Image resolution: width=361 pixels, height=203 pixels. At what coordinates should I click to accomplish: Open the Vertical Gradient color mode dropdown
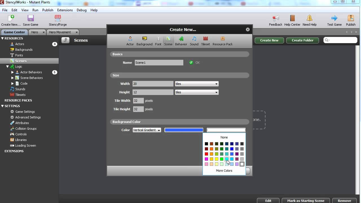click(x=147, y=130)
